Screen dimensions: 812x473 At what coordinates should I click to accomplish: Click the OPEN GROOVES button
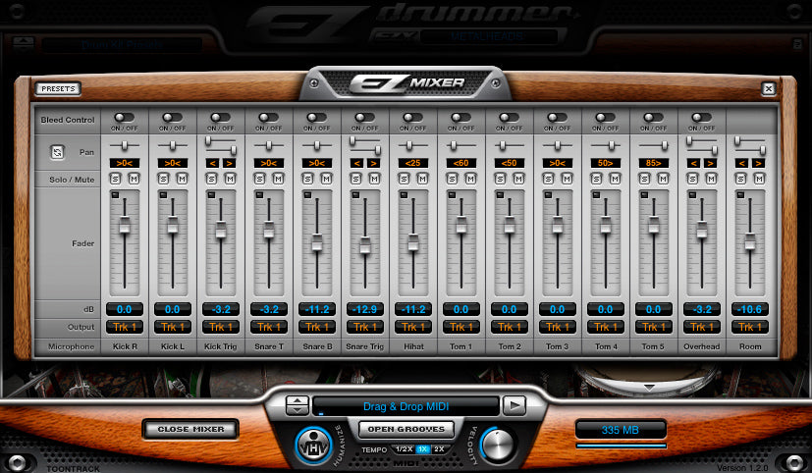[405, 429]
